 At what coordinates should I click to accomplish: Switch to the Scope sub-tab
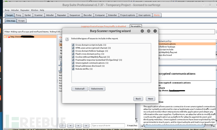(21, 21)
